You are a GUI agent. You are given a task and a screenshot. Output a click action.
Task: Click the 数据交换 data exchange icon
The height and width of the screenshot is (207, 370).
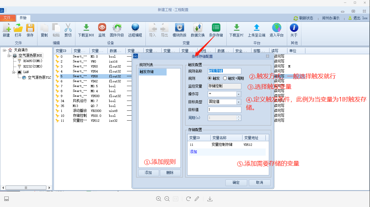[x=198, y=28]
